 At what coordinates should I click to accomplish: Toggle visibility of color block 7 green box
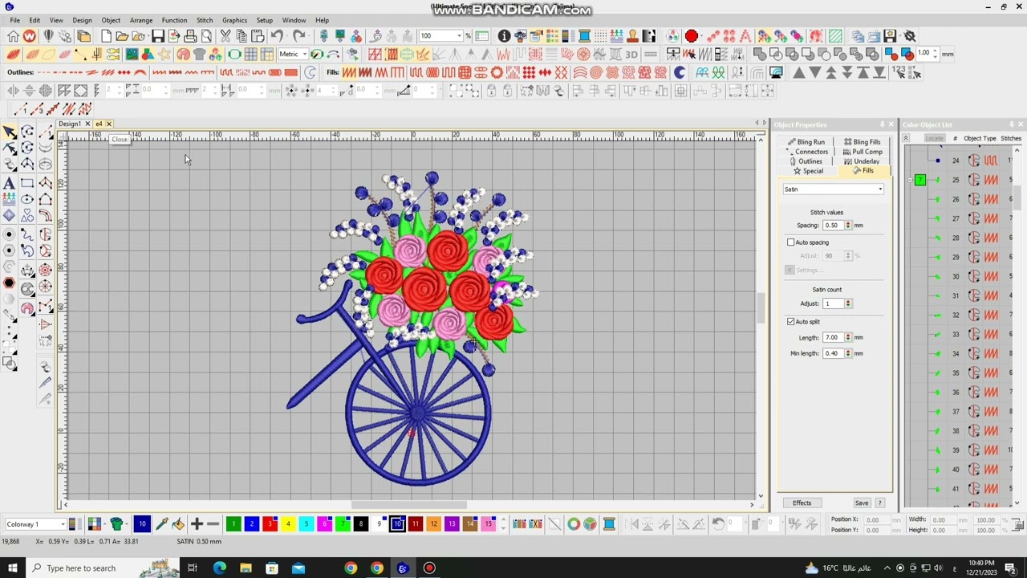click(920, 180)
